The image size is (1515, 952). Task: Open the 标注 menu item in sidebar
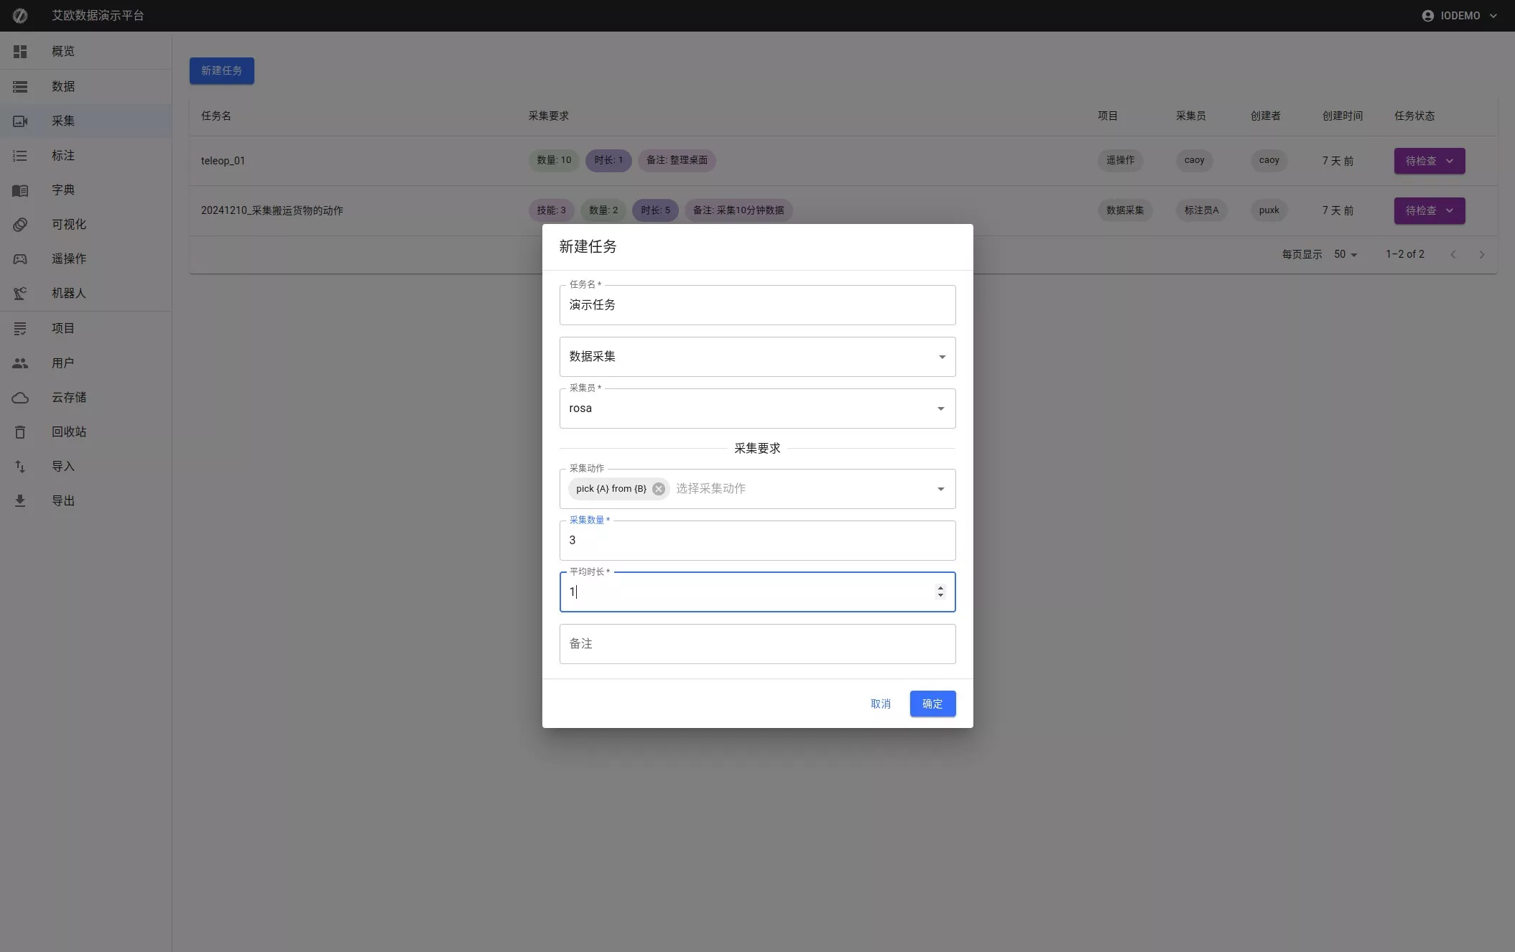click(x=63, y=156)
